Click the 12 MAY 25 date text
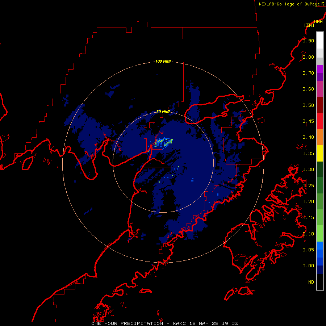 (205, 323)
